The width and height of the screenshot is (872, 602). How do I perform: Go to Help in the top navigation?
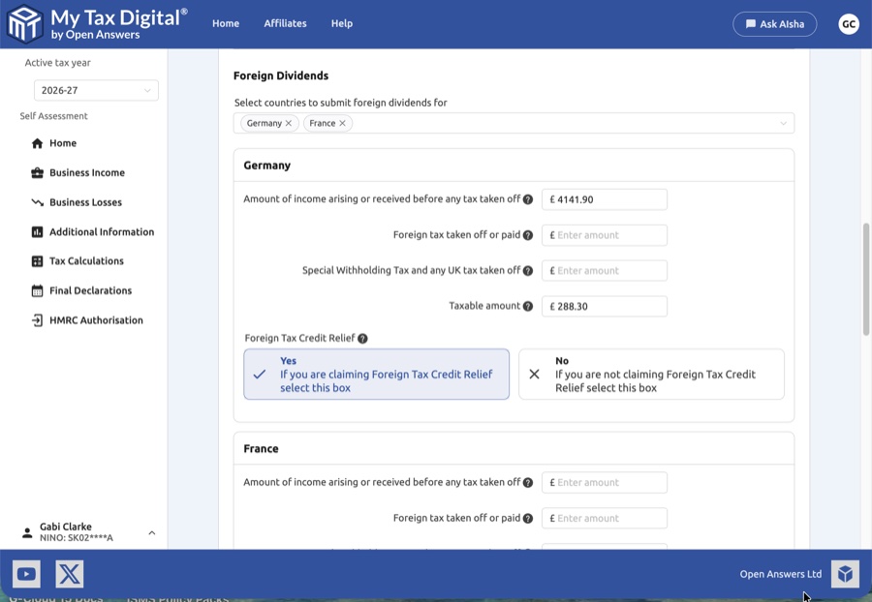[x=342, y=24]
